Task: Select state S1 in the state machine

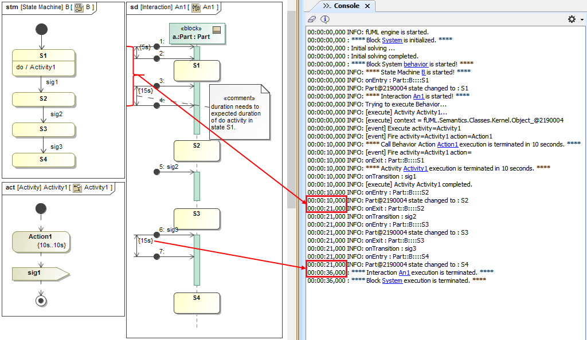Action: [44, 62]
